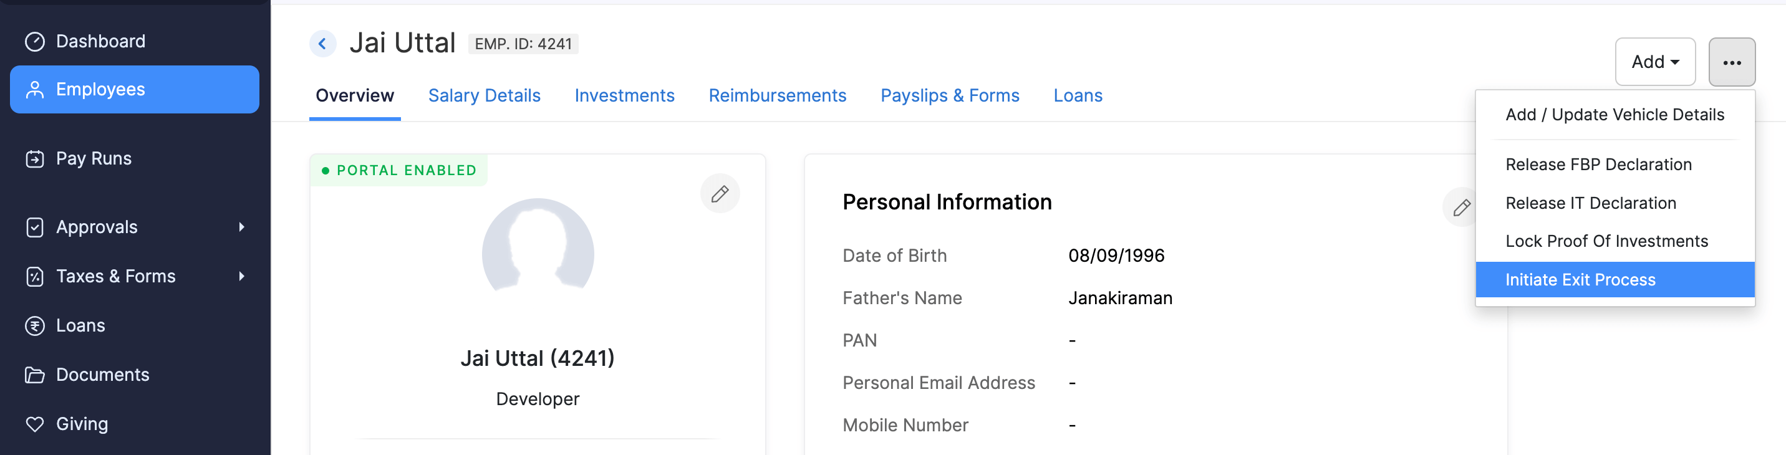
Task: Expand the Approvals submenu arrow
Action: pyautogui.click(x=241, y=227)
